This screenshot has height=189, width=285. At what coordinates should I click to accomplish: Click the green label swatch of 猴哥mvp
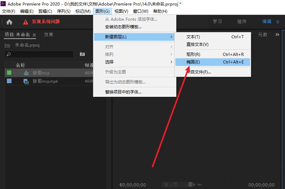[9, 72]
